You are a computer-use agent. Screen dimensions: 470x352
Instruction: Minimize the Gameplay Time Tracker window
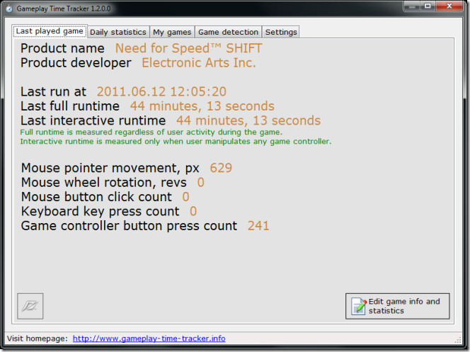click(x=408, y=6)
